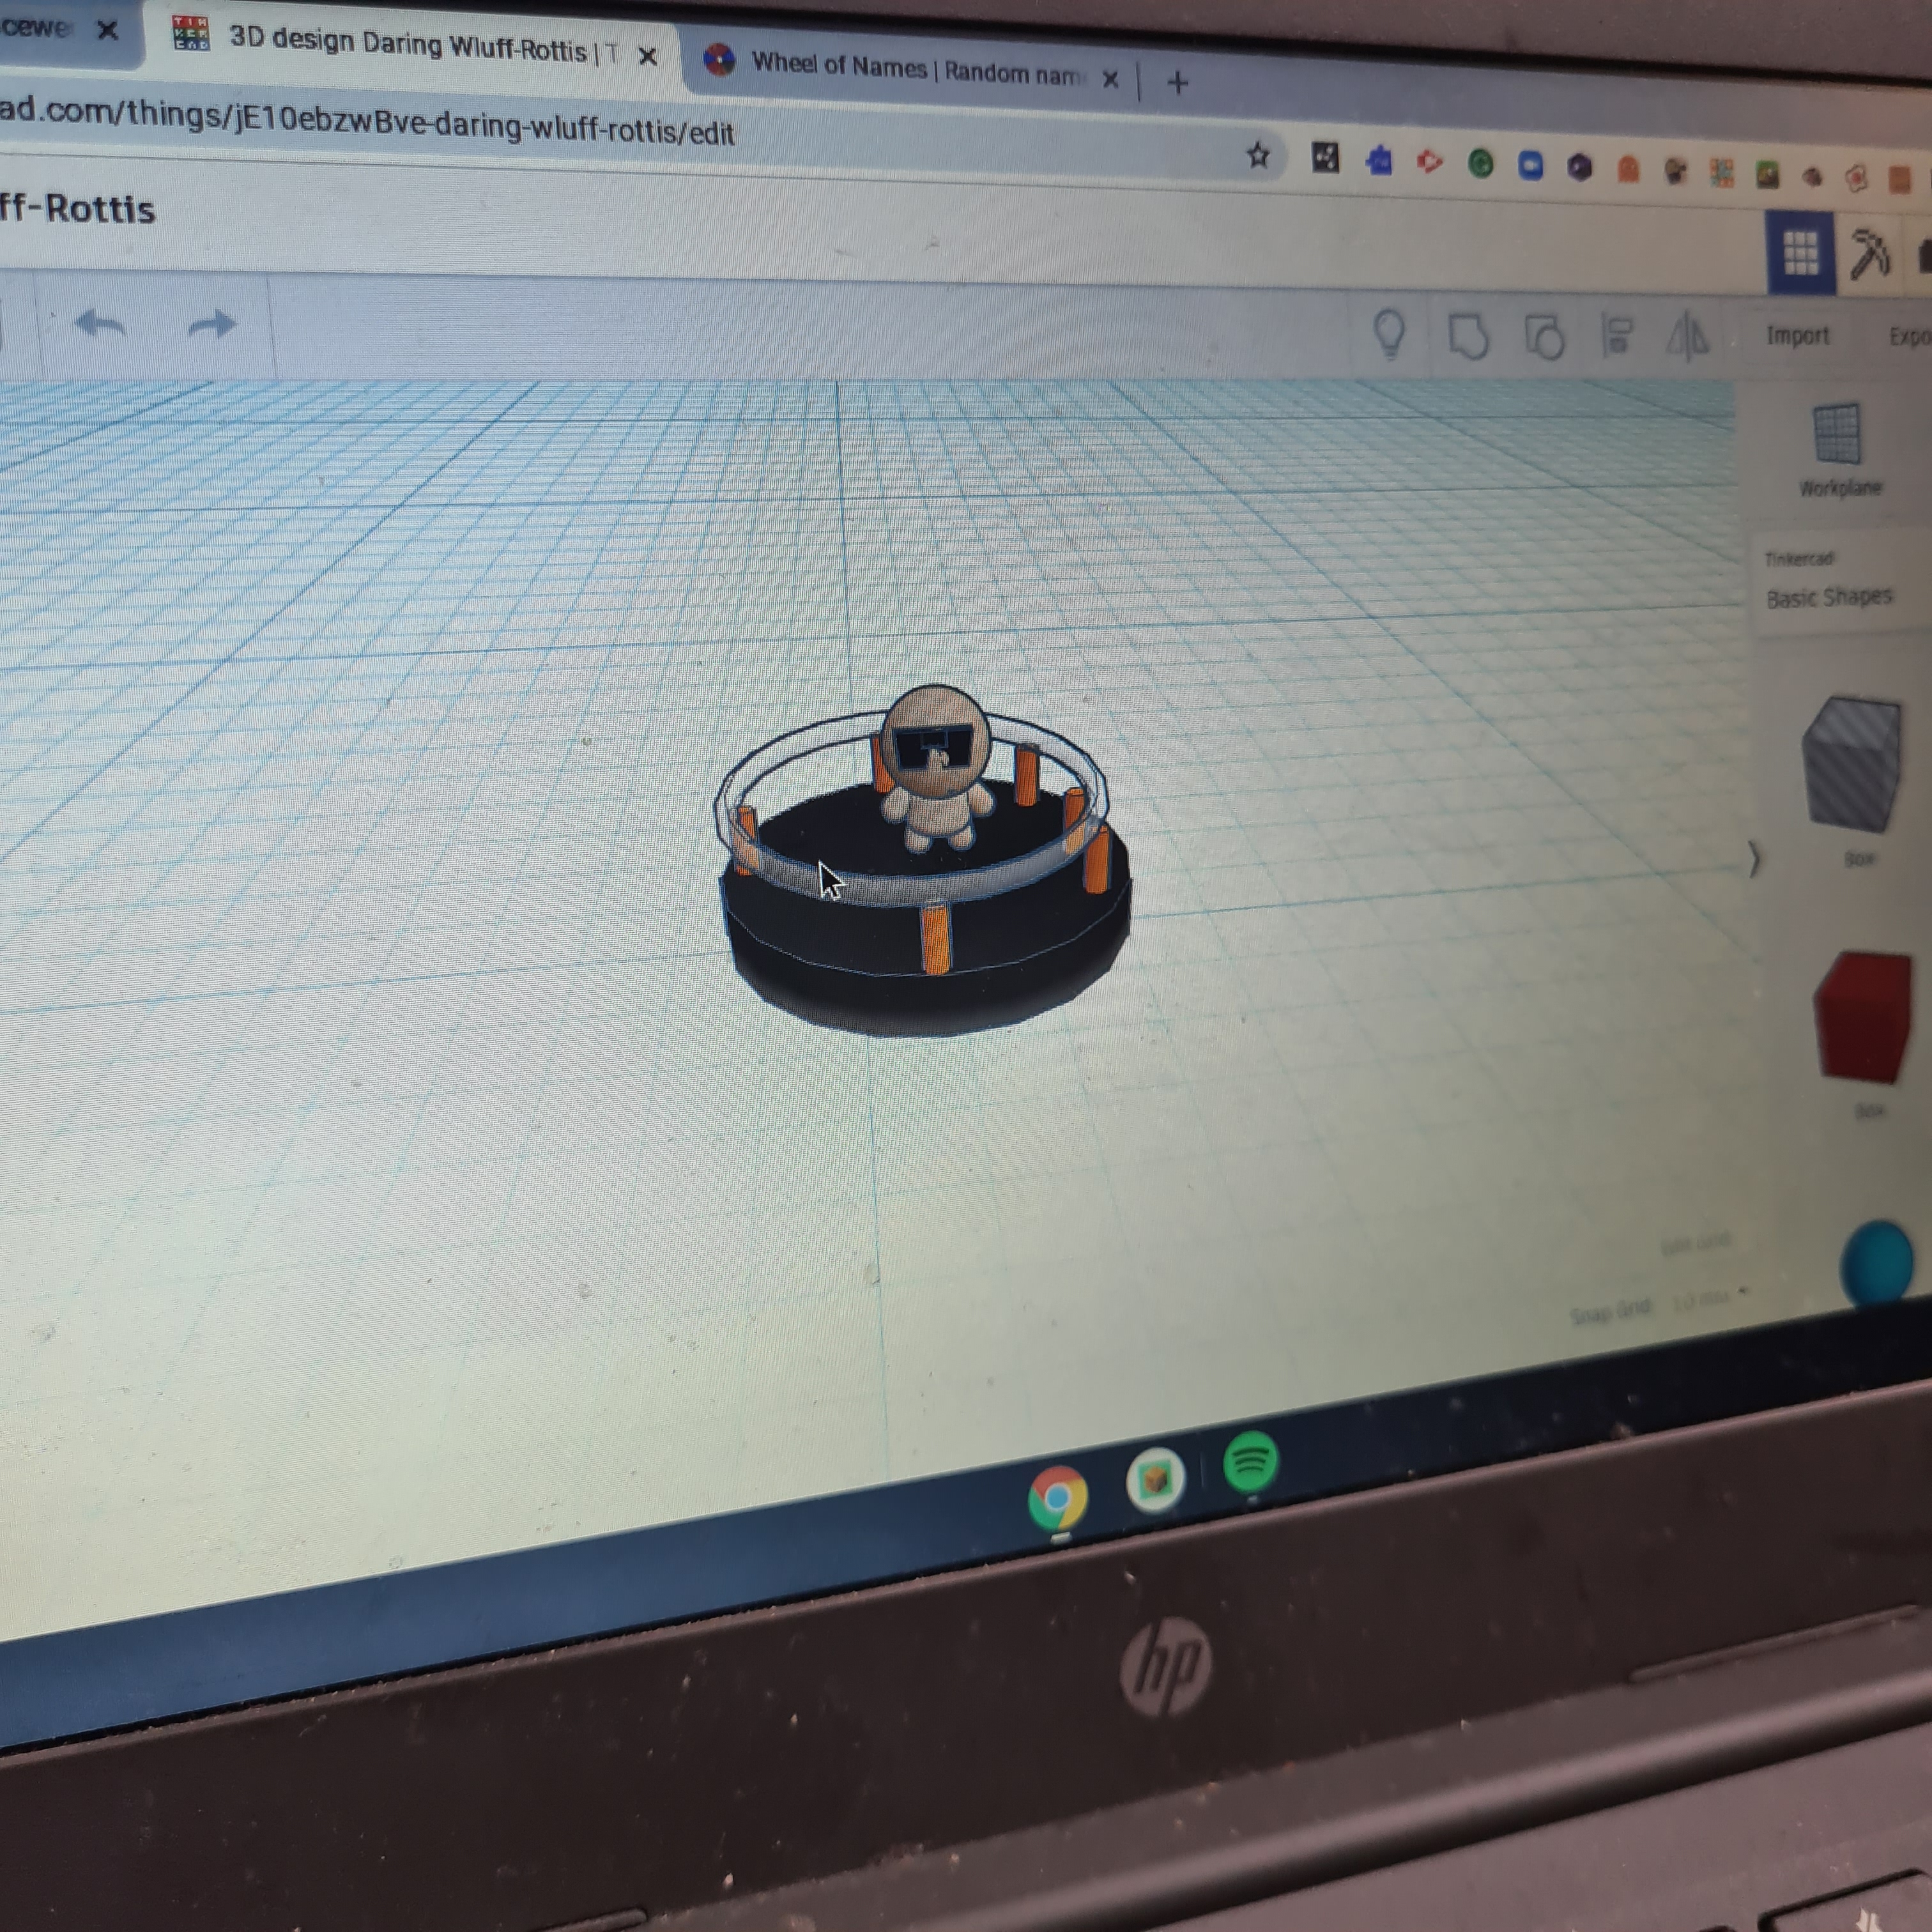Bookmark the page with the star icon

click(1257, 155)
